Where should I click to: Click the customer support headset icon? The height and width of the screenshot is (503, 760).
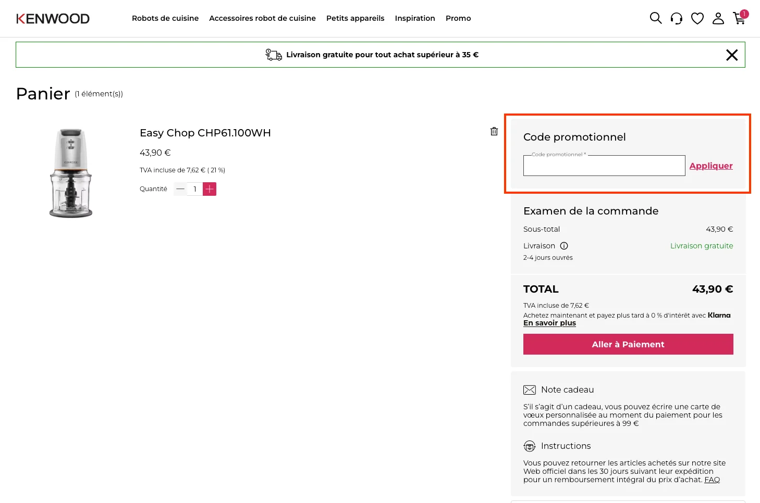(677, 18)
